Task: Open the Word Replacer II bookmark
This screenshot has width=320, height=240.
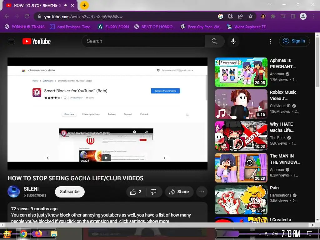Action: [246, 27]
